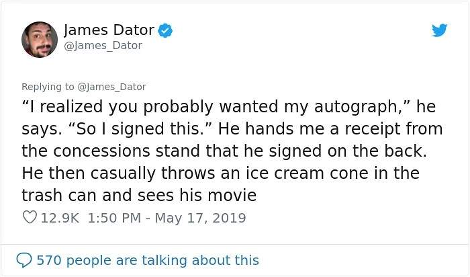Click the James Dator display name

[x=109, y=30]
